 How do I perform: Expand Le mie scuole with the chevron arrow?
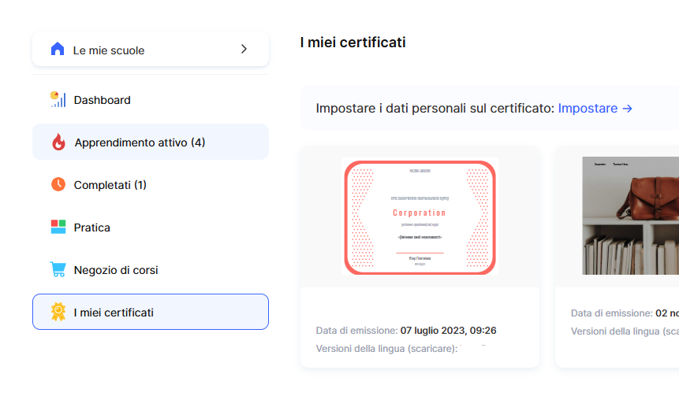tap(244, 49)
